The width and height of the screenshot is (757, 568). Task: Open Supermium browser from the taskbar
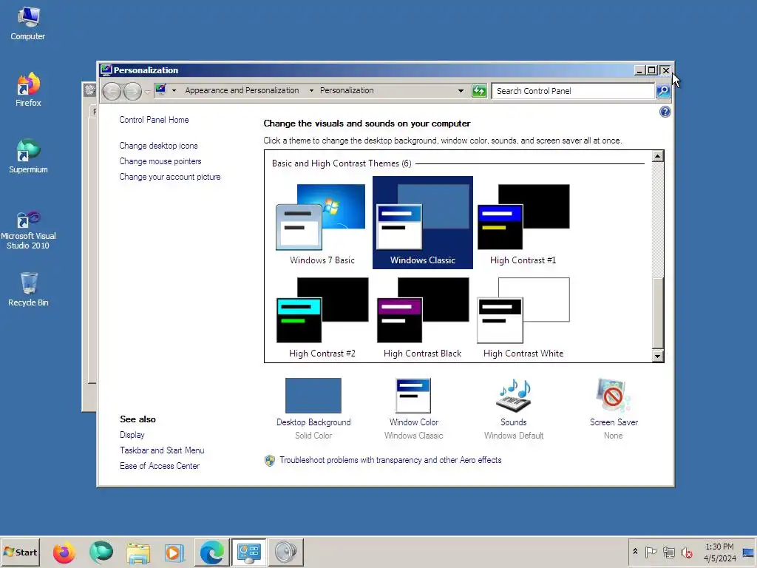101,552
